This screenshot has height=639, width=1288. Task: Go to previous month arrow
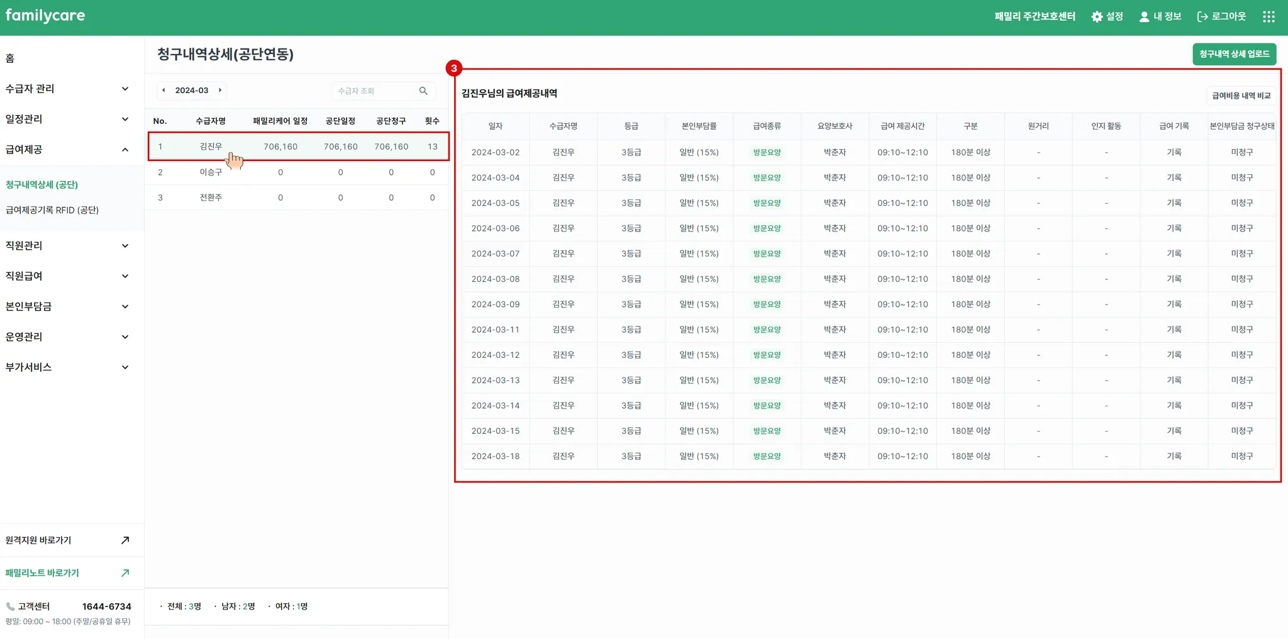click(x=164, y=91)
